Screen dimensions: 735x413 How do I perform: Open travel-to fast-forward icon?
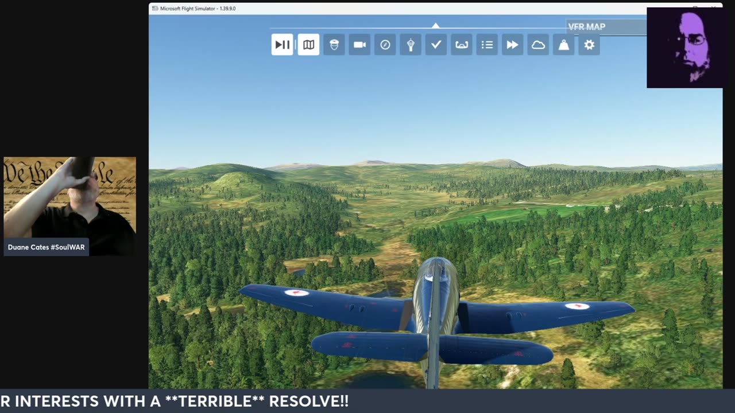tap(513, 45)
